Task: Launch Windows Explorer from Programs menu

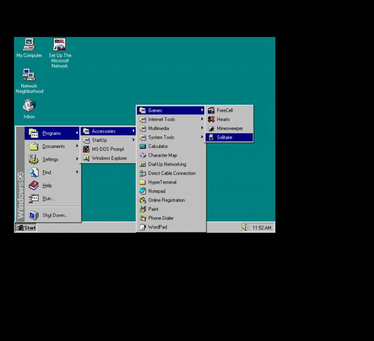Action: (x=108, y=158)
